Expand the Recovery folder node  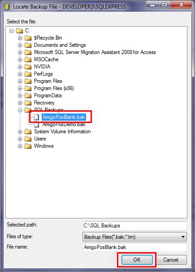(20, 103)
